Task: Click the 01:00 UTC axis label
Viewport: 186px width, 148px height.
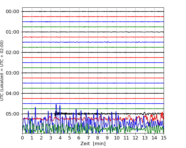Action: point(13,32)
